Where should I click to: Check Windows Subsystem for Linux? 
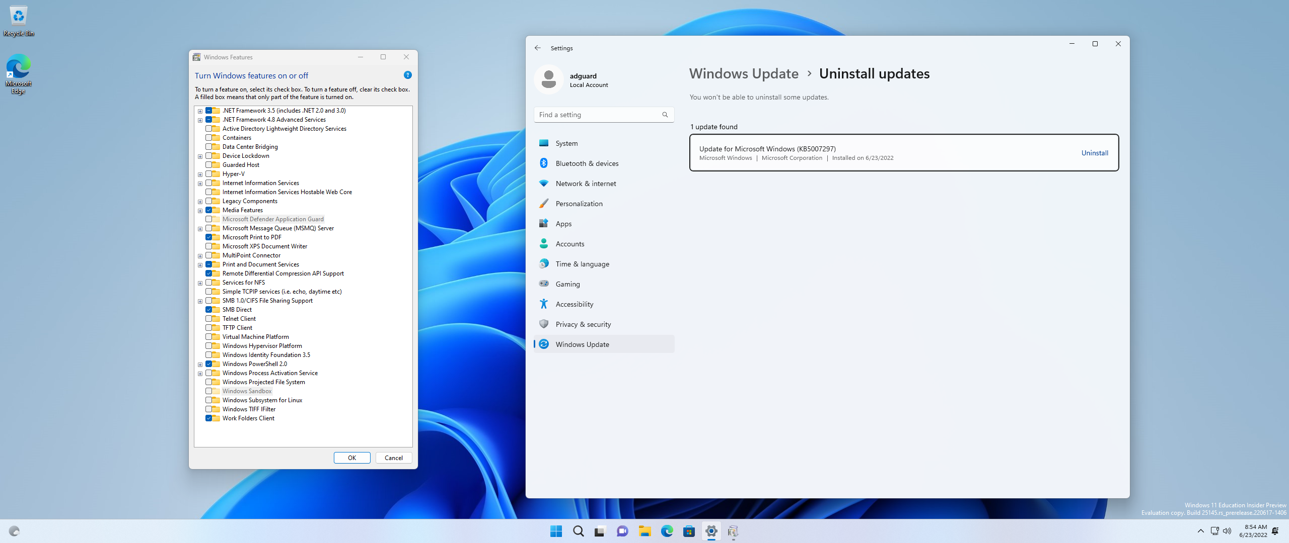click(208, 400)
